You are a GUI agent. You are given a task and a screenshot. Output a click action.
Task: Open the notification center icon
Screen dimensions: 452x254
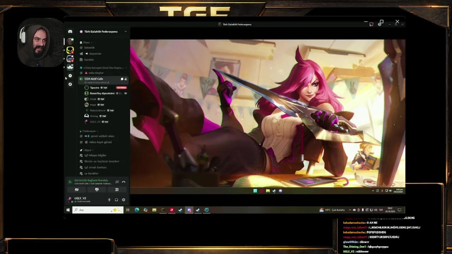pos(399,210)
